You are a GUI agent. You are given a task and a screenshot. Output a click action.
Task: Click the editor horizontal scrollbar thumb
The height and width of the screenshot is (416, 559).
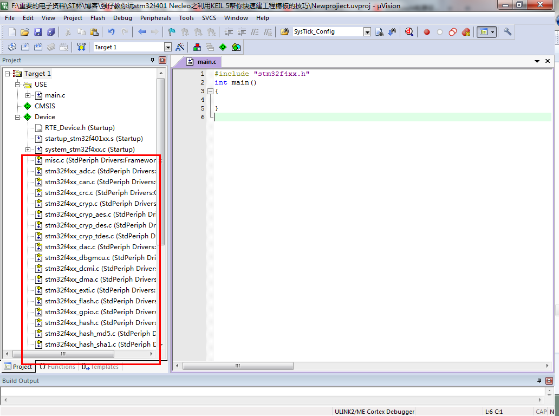coord(238,366)
